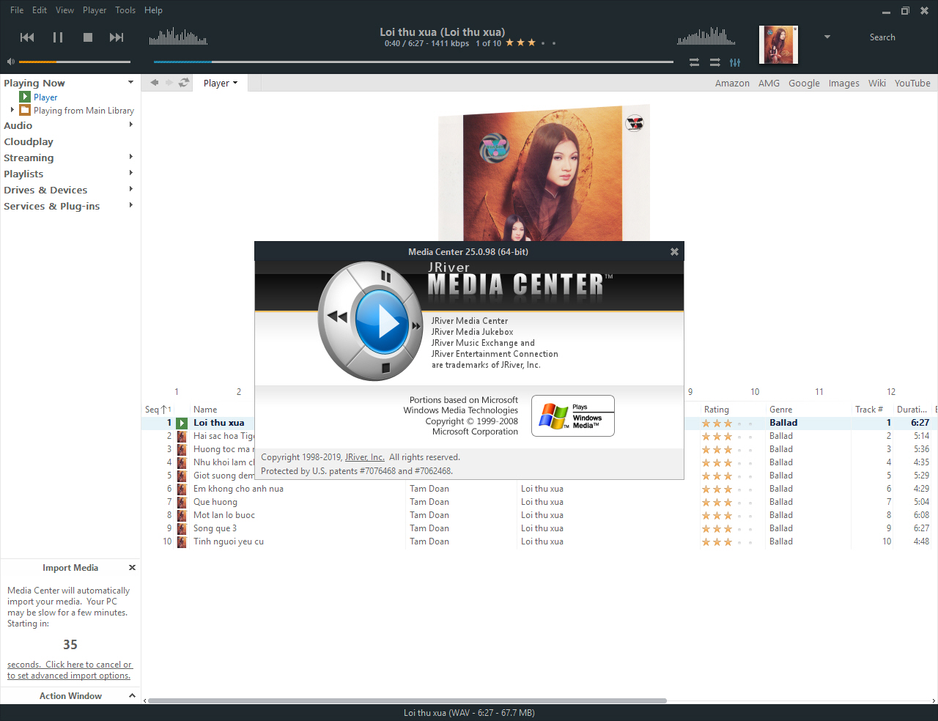Viewport: 938px width, 721px height.
Task: Mute volume with the speaker icon
Action: (x=11, y=62)
